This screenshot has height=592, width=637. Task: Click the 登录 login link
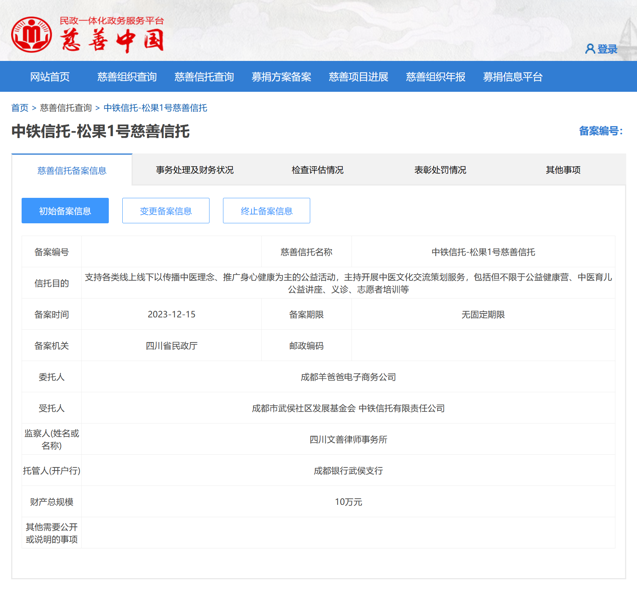click(607, 49)
